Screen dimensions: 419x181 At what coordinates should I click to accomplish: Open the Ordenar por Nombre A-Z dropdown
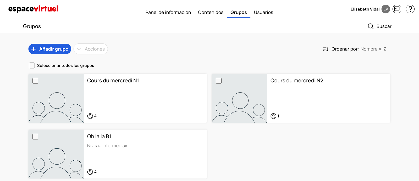pos(373,49)
